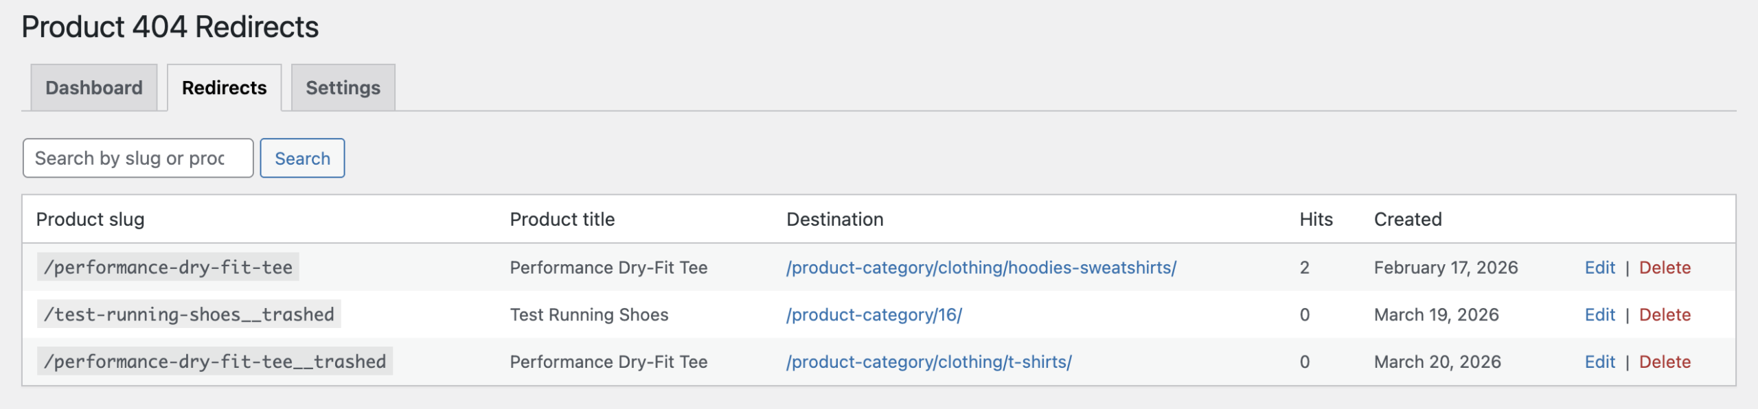Click the Search button
This screenshot has height=409, width=1758.
[x=302, y=158]
